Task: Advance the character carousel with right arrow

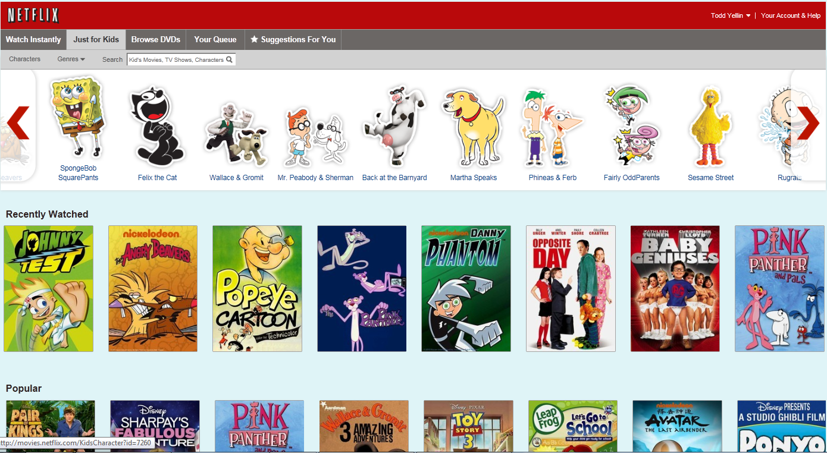Action: coord(809,124)
